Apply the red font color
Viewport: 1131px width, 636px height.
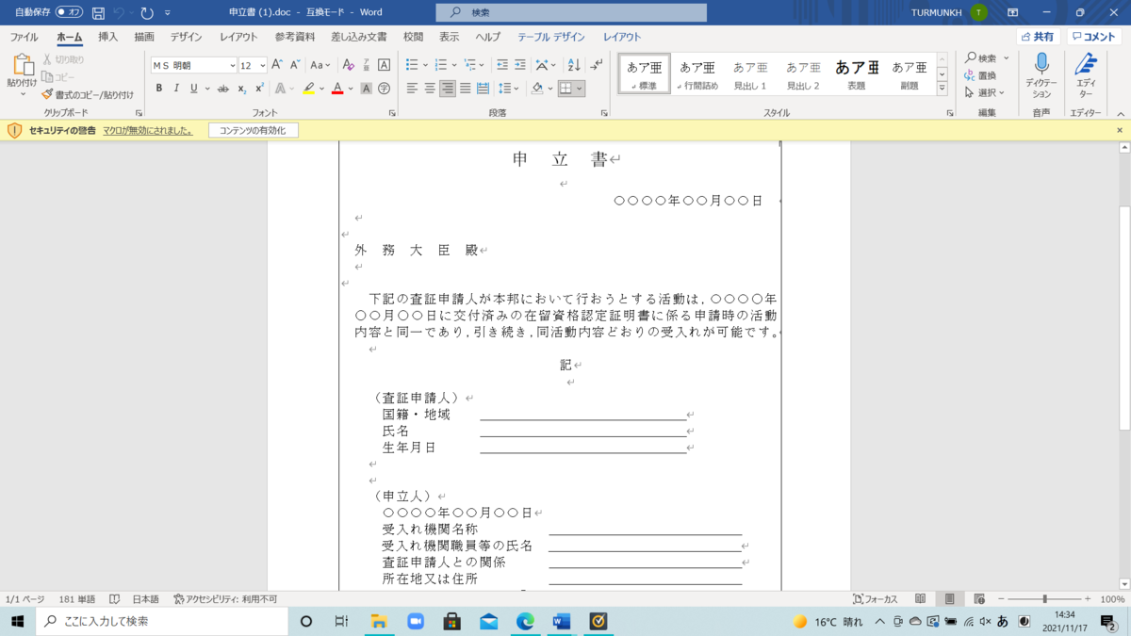[x=337, y=89]
